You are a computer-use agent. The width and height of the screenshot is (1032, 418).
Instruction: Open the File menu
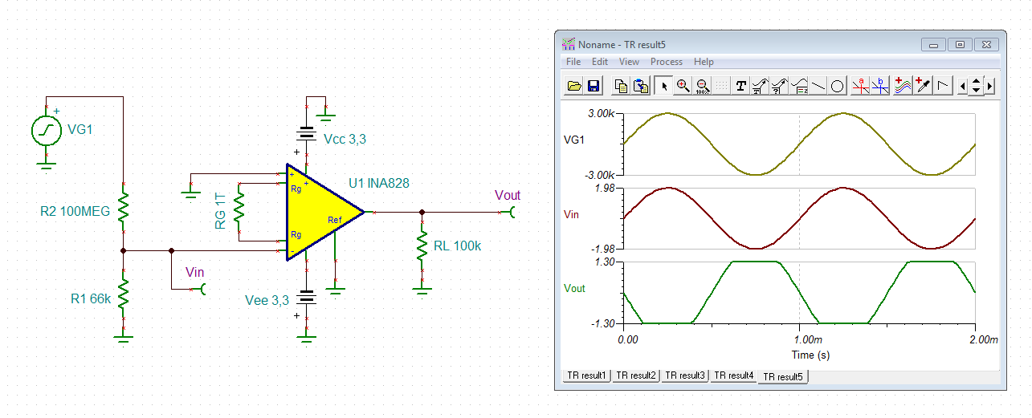tap(573, 62)
